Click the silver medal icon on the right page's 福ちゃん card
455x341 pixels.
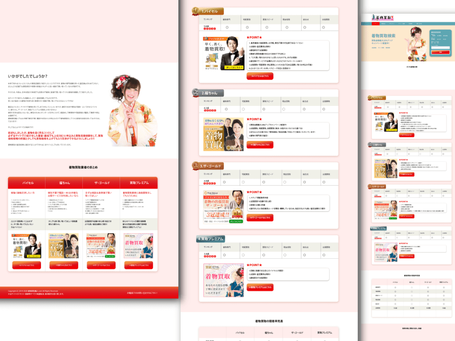(370, 145)
